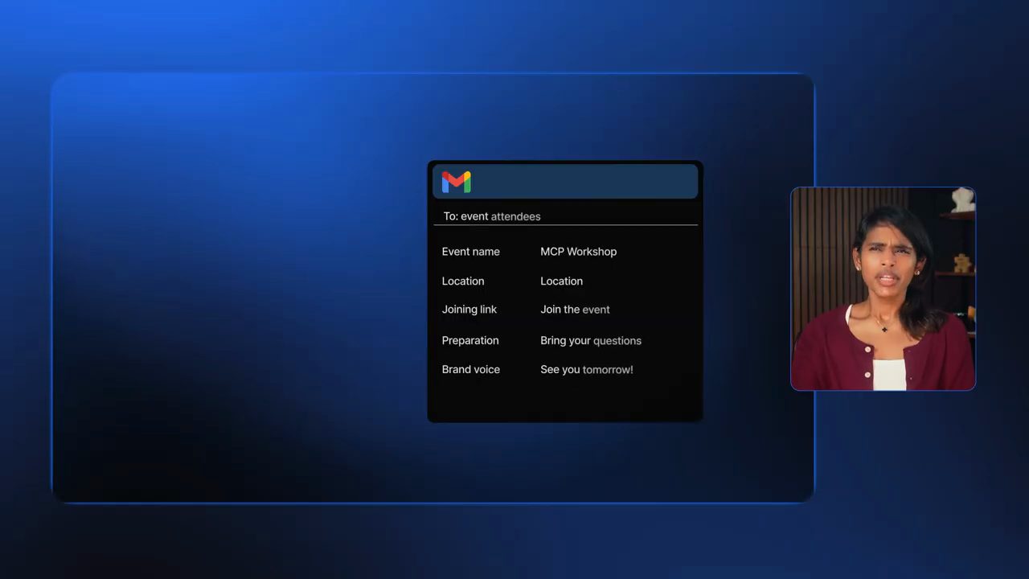Click the 'MCP Workshop' value
The width and height of the screenshot is (1029, 579).
pyautogui.click(x=578, y=252)
